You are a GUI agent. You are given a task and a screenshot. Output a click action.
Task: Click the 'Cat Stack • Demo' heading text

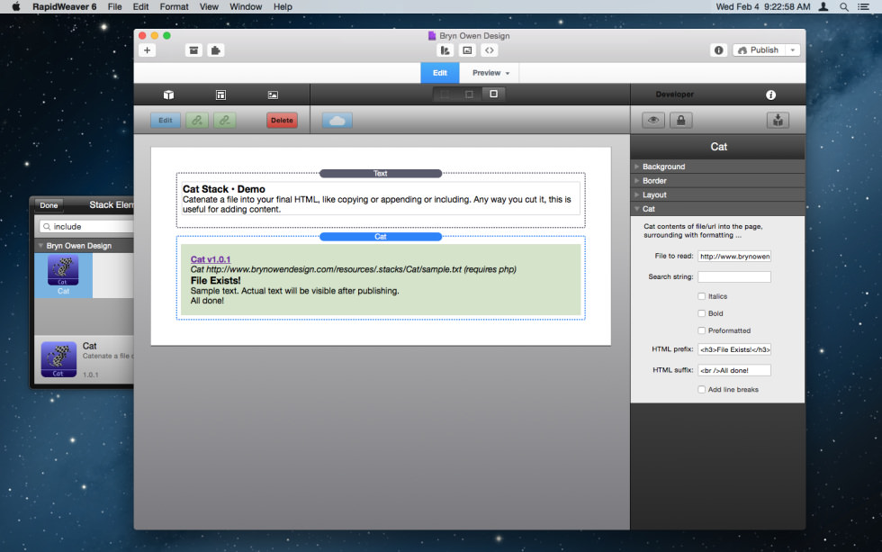point(224,189)
